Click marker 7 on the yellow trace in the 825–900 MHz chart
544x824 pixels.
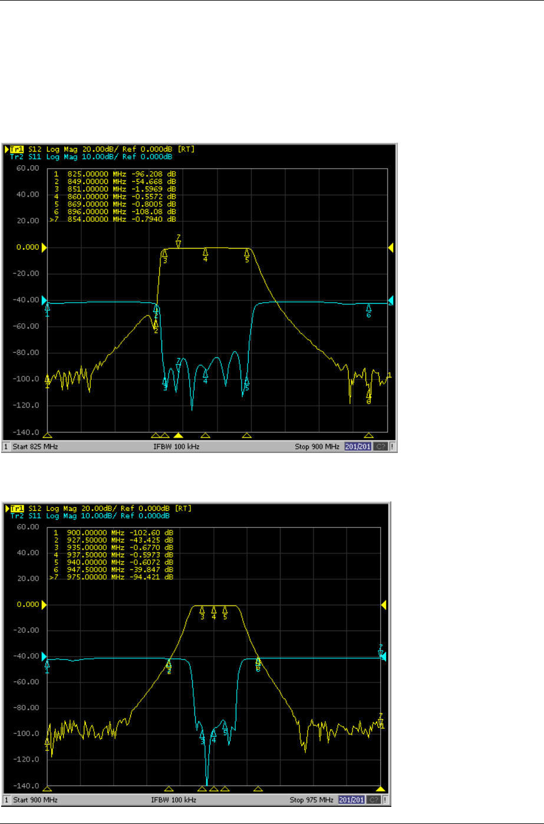point(179,241)
